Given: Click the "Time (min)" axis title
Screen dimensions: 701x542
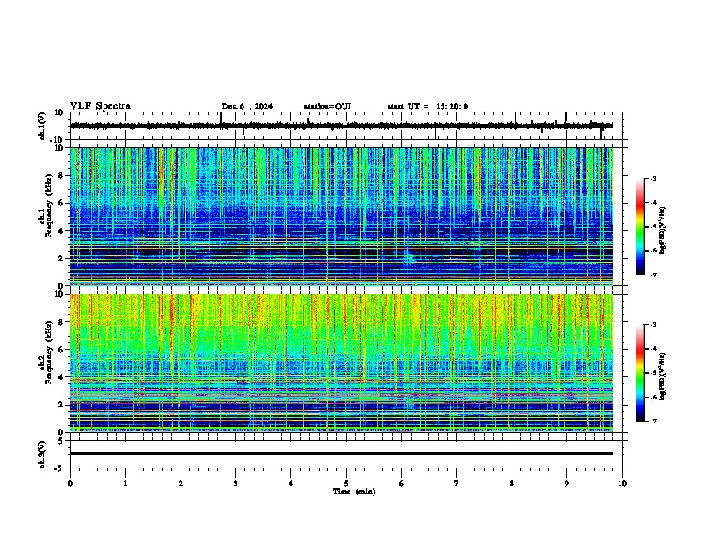Looking at the screenshot, I should pos(354,492).
